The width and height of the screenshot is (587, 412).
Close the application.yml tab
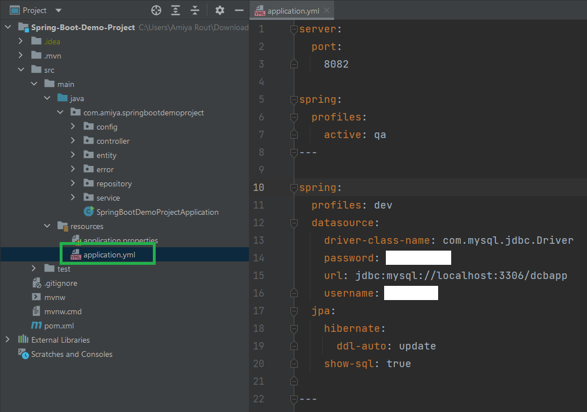[x=327, y=10]
